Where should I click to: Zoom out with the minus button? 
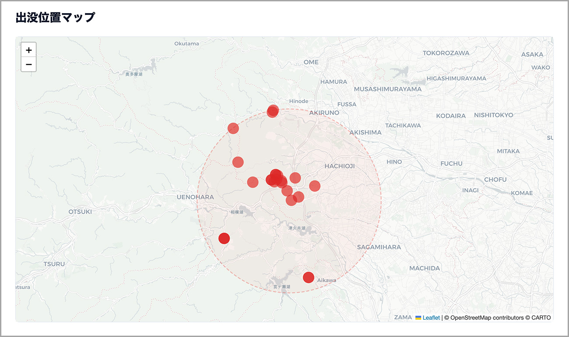click(29, 65)
